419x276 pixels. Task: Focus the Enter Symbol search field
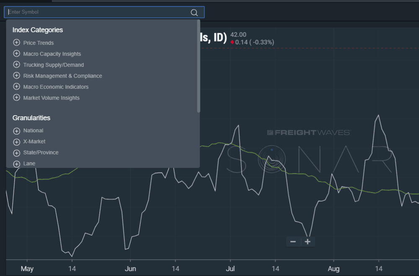[x=104, y=12]
